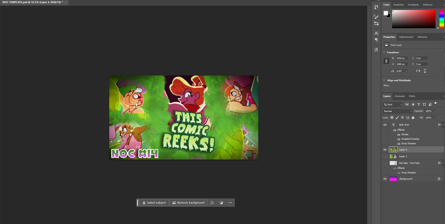
Task: Lock transparent pixels on Layer 4
Action: tap(392, 117)
